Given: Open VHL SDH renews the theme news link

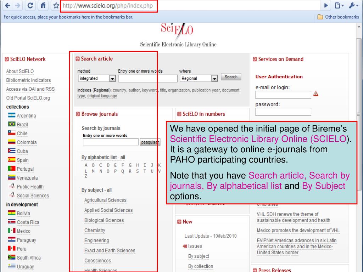Looking at the screenshot, I should pyautogui.click(x=294, y=217).
